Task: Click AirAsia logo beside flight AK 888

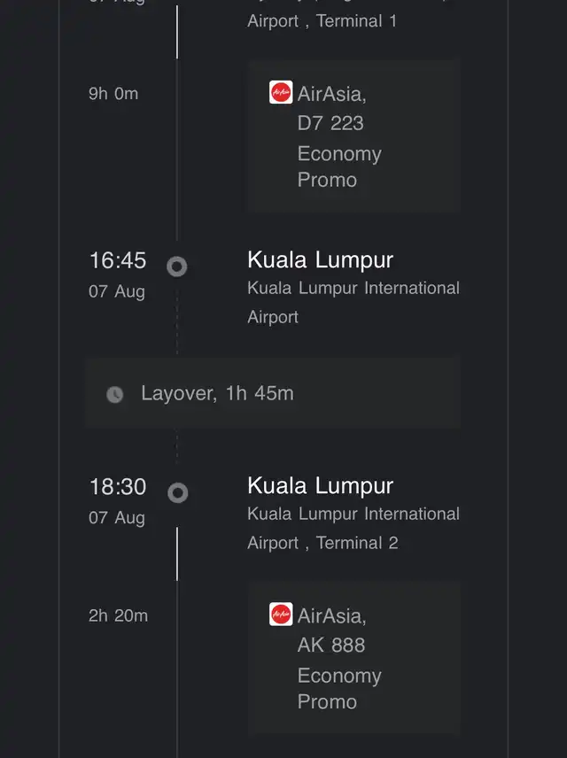Action: (x=281, y=614)
